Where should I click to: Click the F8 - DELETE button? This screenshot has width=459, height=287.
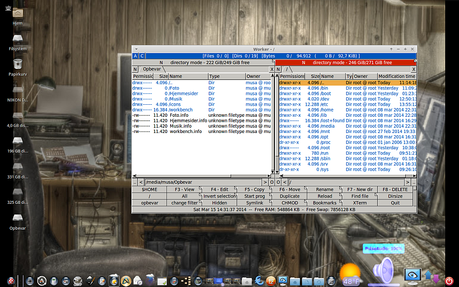click(x=395, y=189)
